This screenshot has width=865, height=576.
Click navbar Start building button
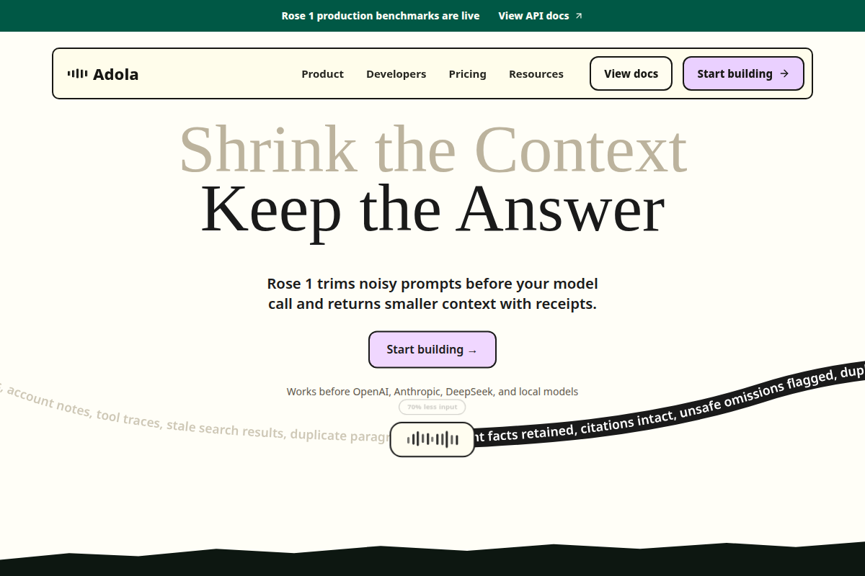pos(743,73)
